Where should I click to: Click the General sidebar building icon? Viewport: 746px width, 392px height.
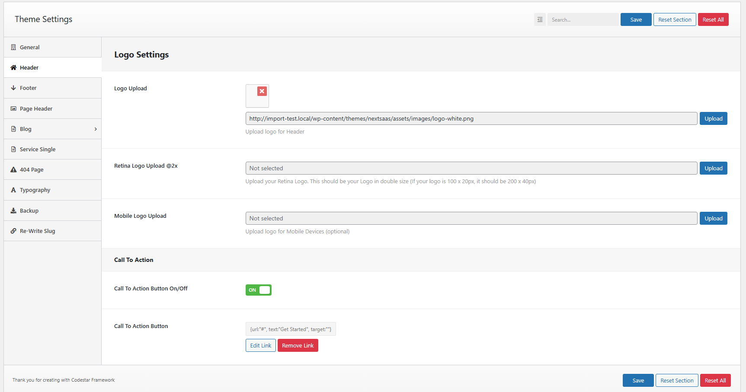pyautogui.click(x=13, y=47)
